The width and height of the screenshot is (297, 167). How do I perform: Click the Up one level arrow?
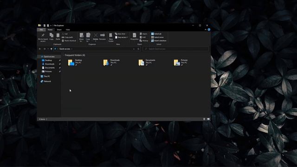pos(52,49)
